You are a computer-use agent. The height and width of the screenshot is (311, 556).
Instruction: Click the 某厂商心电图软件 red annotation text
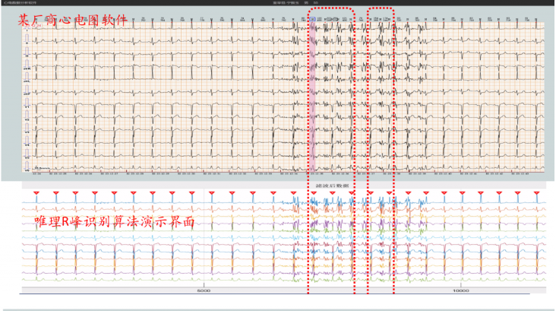(x=74, y=21)
